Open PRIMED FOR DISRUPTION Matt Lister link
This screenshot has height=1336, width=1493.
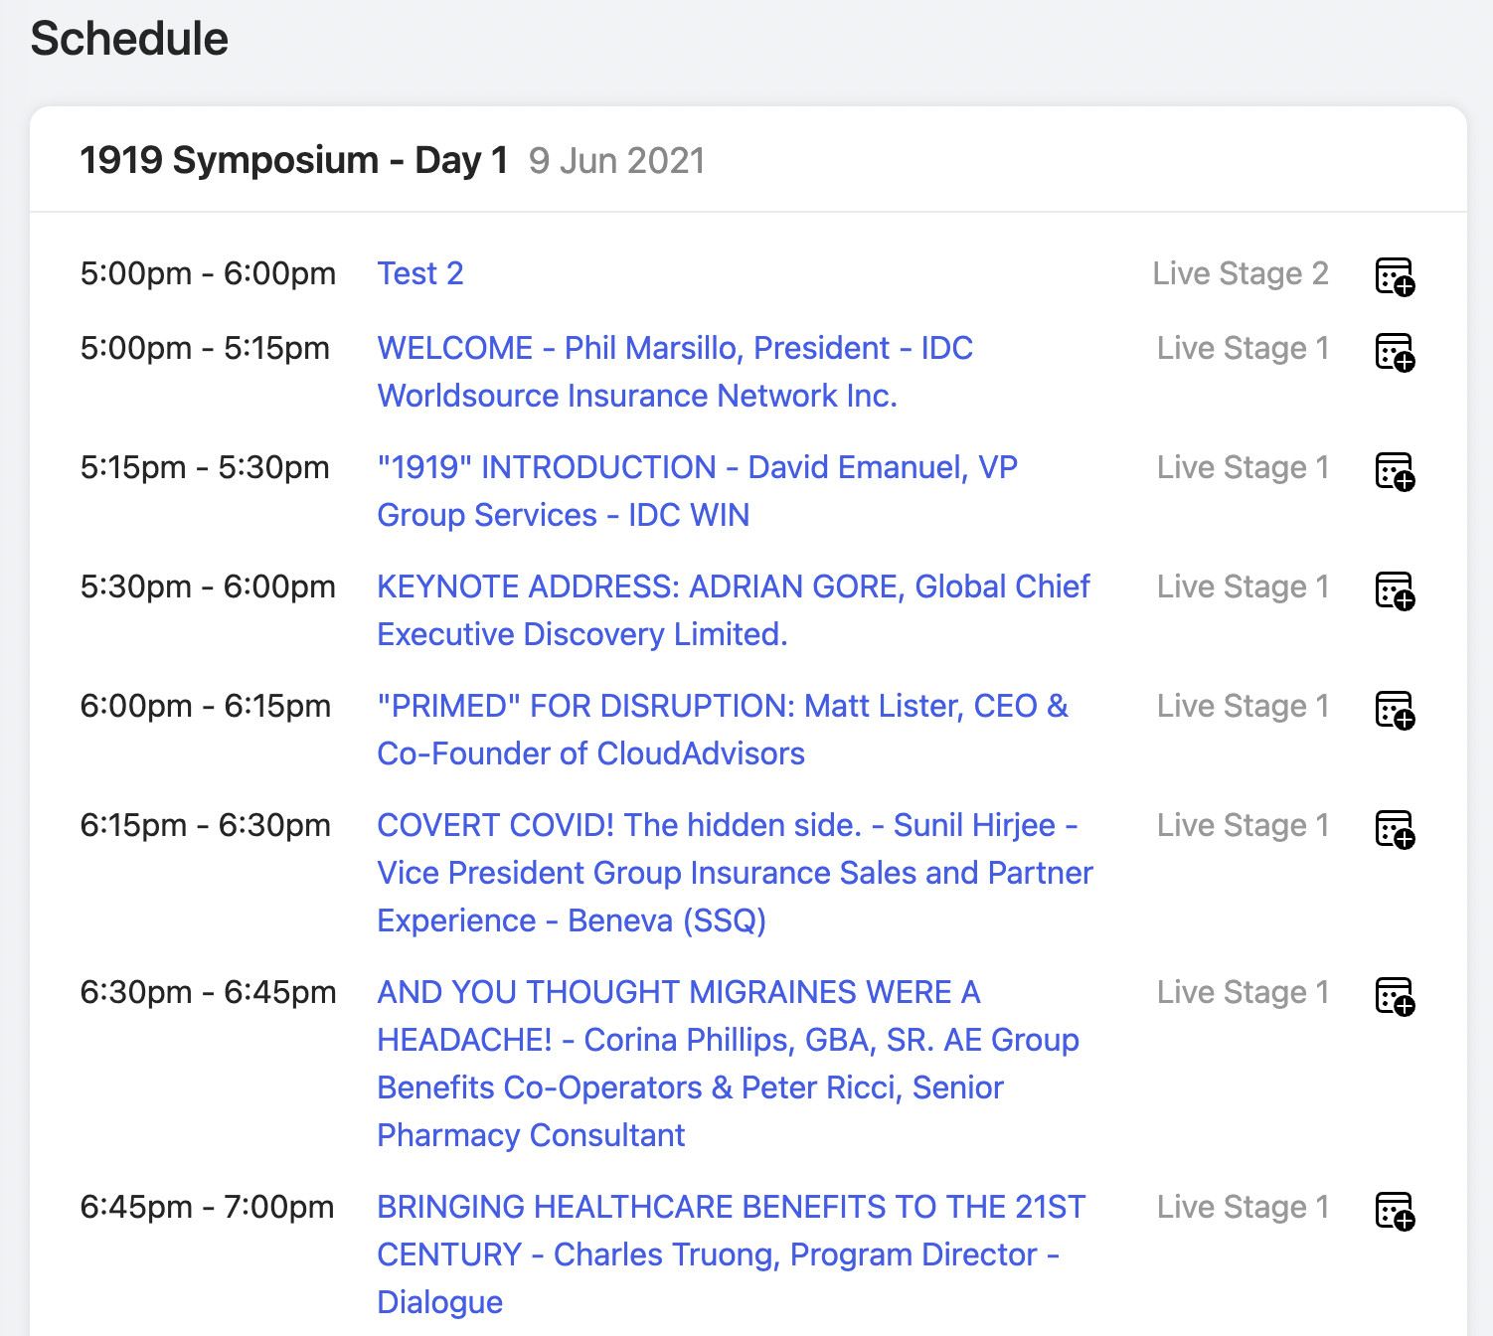click(x=723, y=730)
